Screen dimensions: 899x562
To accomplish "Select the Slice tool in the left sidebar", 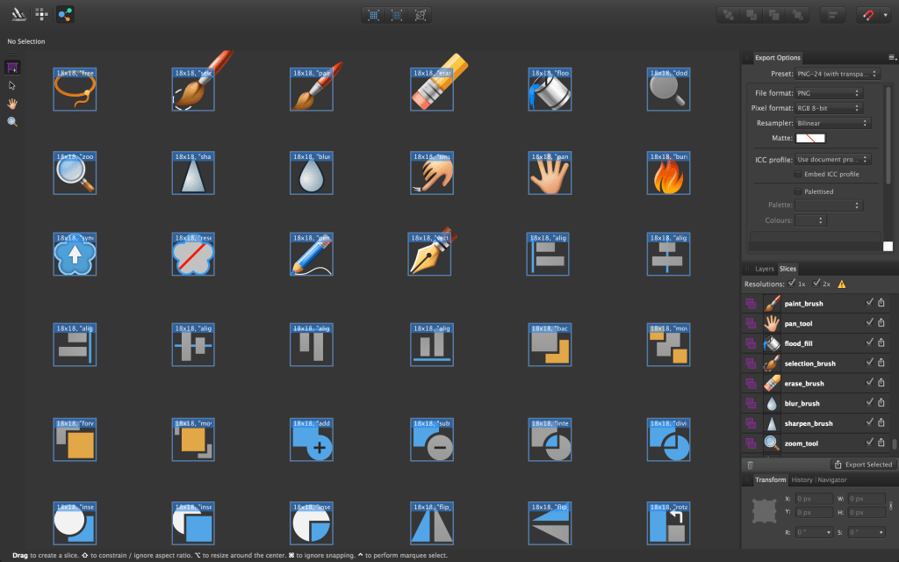I will pyautogui.click(x=12, y=68).
